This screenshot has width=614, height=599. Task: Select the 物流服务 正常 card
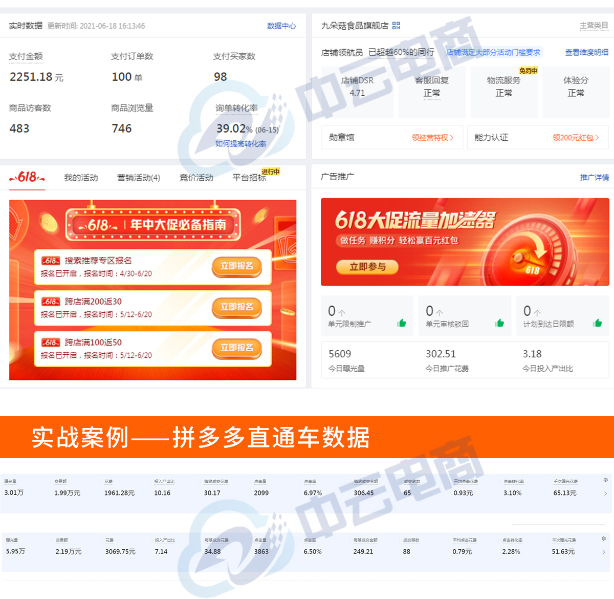[504, 92]
